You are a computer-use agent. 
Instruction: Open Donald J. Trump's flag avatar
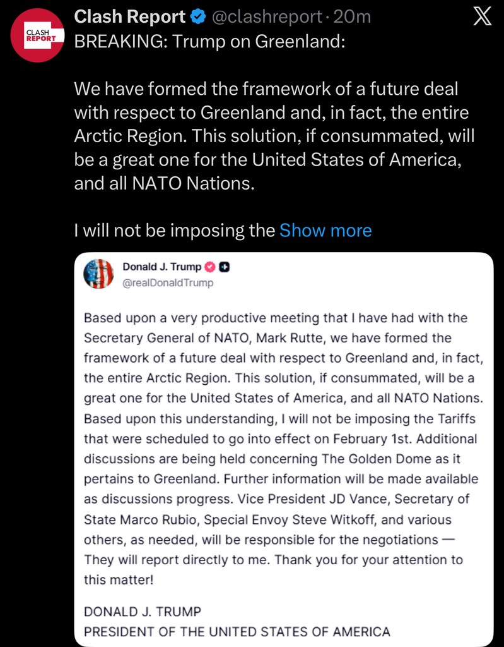98,274
